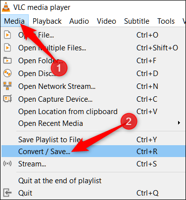
Task: Click the Ctrl+N shortcut label
Action: pos(147,86)
